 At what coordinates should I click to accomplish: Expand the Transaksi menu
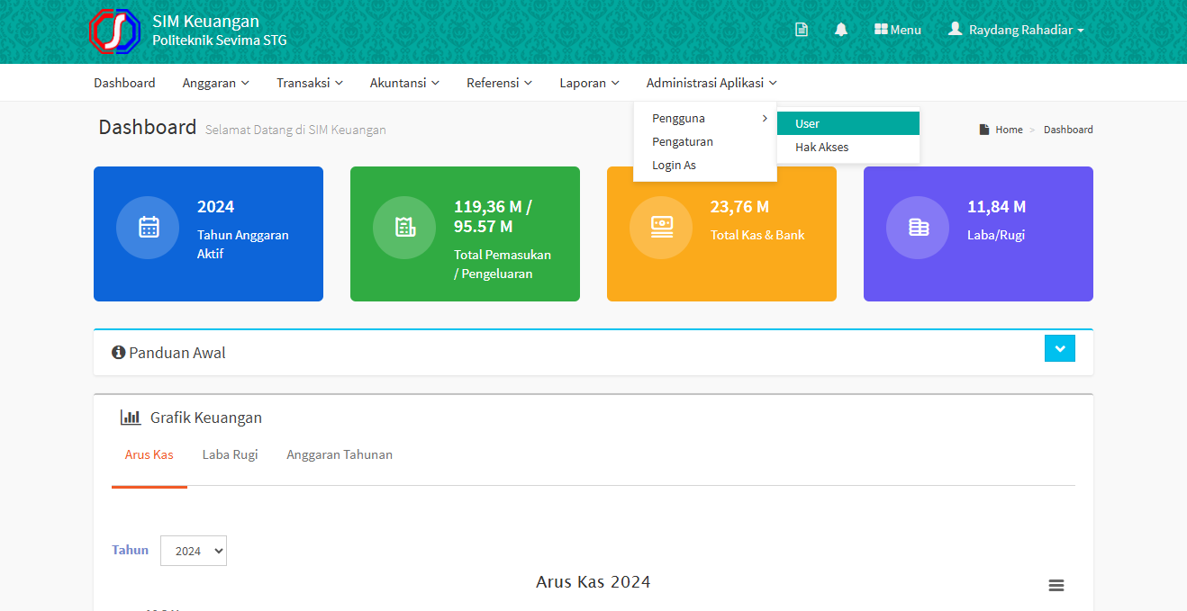click(x=310, y=83)
